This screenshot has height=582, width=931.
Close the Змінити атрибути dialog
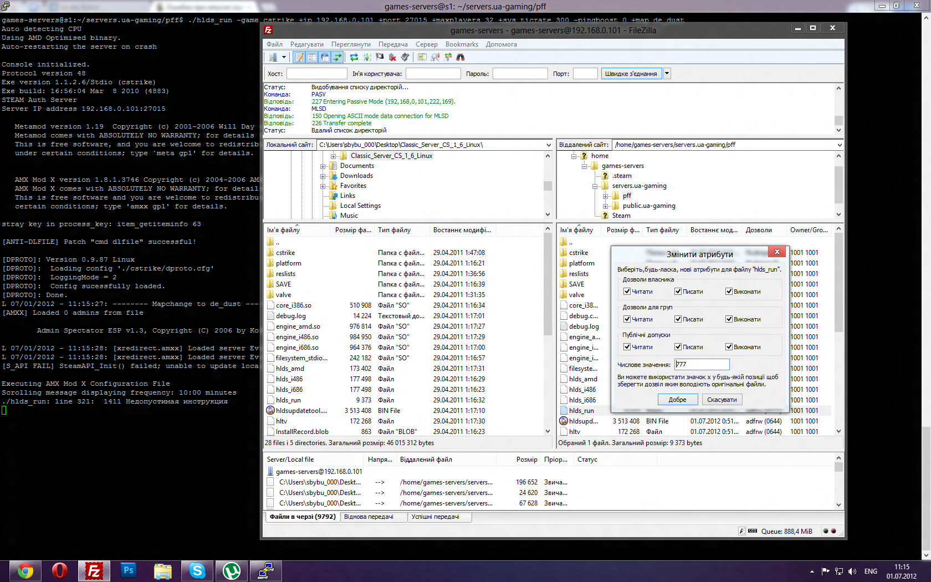[777, 252]
